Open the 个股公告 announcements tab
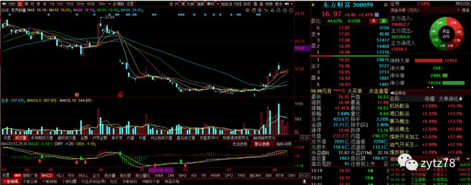This screenshot has width=471, height=185. (30, 182)
